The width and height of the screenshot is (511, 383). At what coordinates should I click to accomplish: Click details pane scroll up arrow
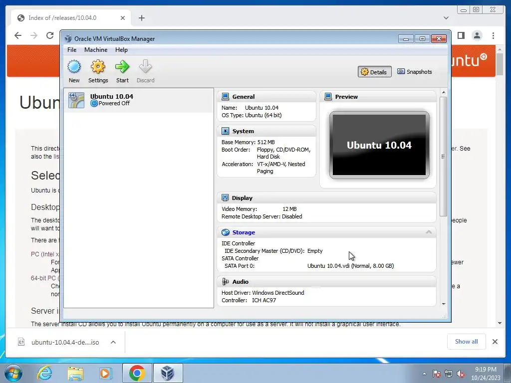click(443, 92)
